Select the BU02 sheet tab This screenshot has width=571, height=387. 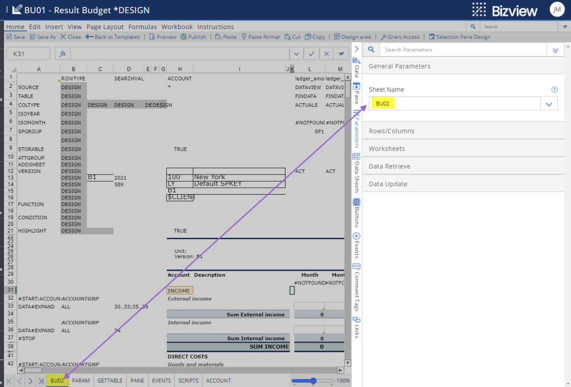57,381
